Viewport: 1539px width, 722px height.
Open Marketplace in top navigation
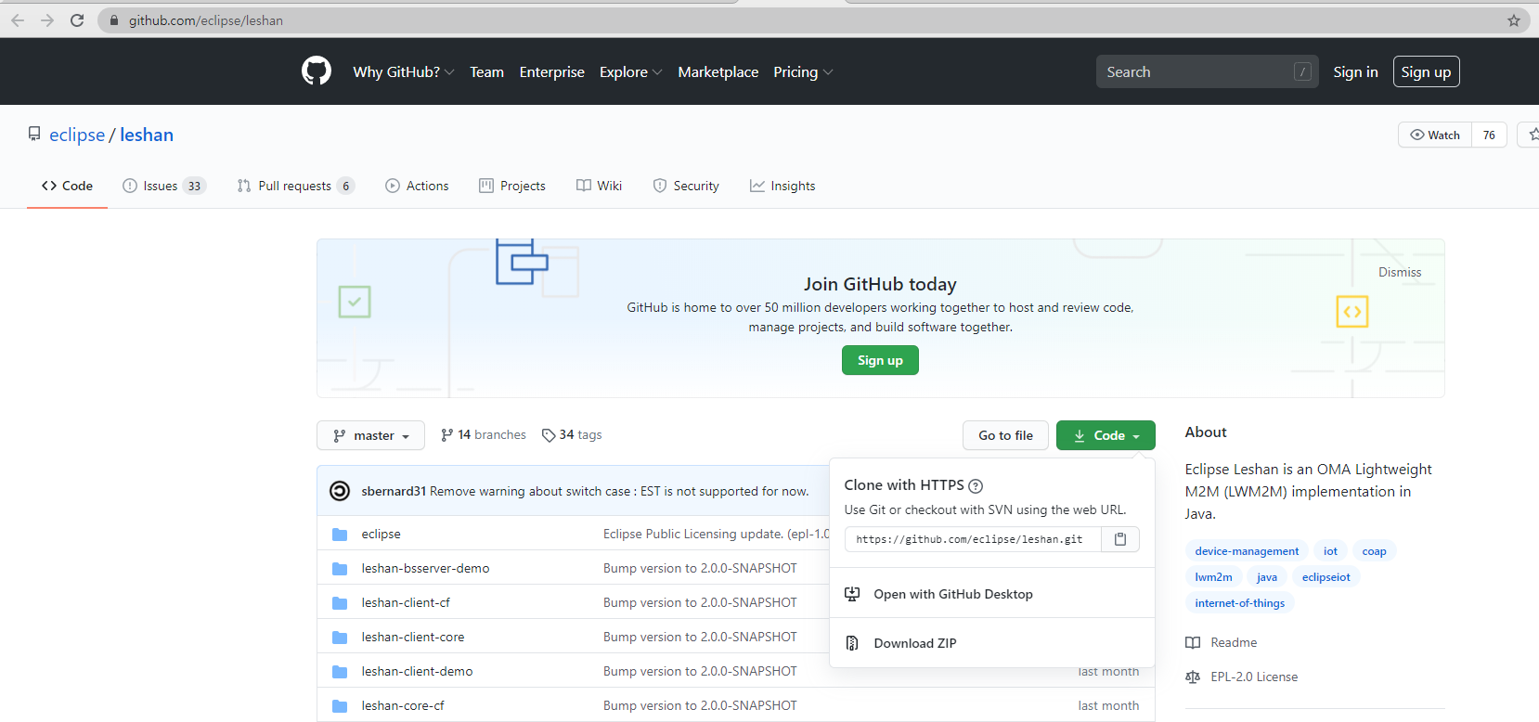(718, 71)
